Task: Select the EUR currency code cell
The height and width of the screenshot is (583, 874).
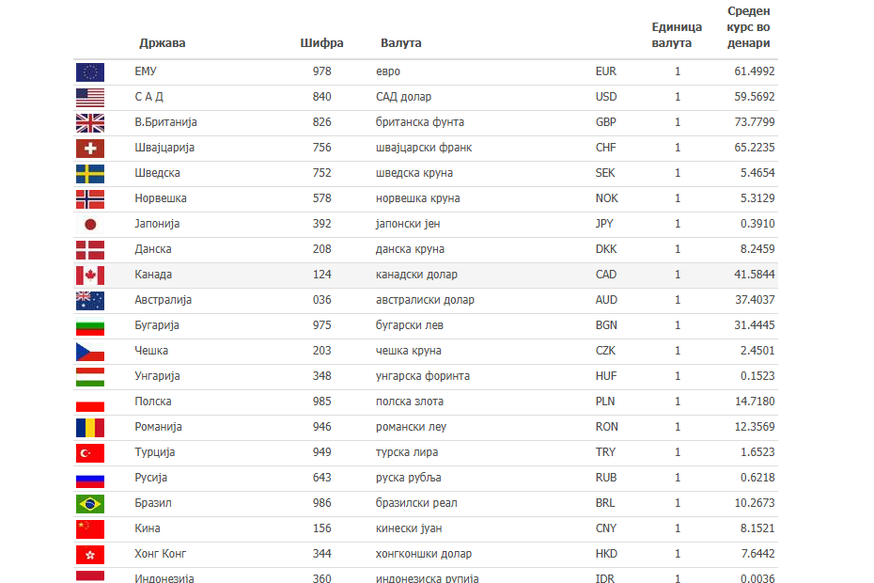Action: pyautogui.click(x=606, y=71)
